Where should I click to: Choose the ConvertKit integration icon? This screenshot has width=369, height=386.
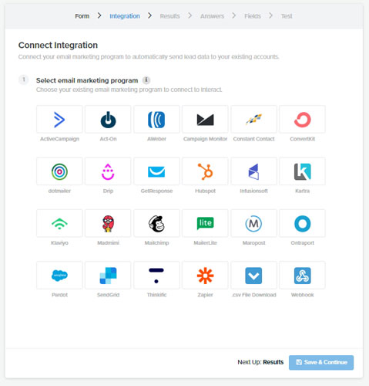point(302,120)
